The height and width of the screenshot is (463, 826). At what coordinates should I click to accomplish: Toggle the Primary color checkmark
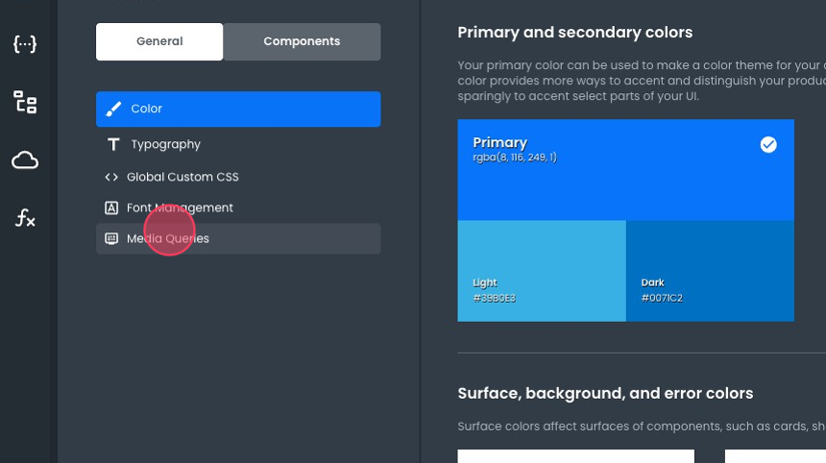point(768,144)
